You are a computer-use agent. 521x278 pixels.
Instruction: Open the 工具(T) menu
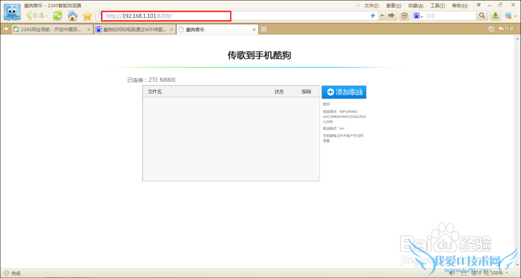(438, 6)
